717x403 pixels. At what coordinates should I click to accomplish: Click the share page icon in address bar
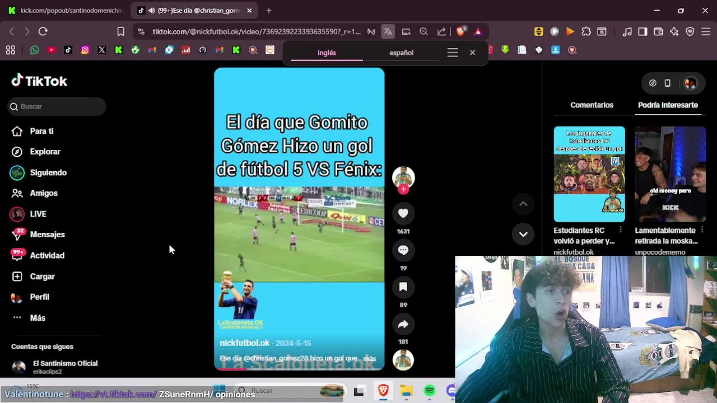[x=441, y=31]
